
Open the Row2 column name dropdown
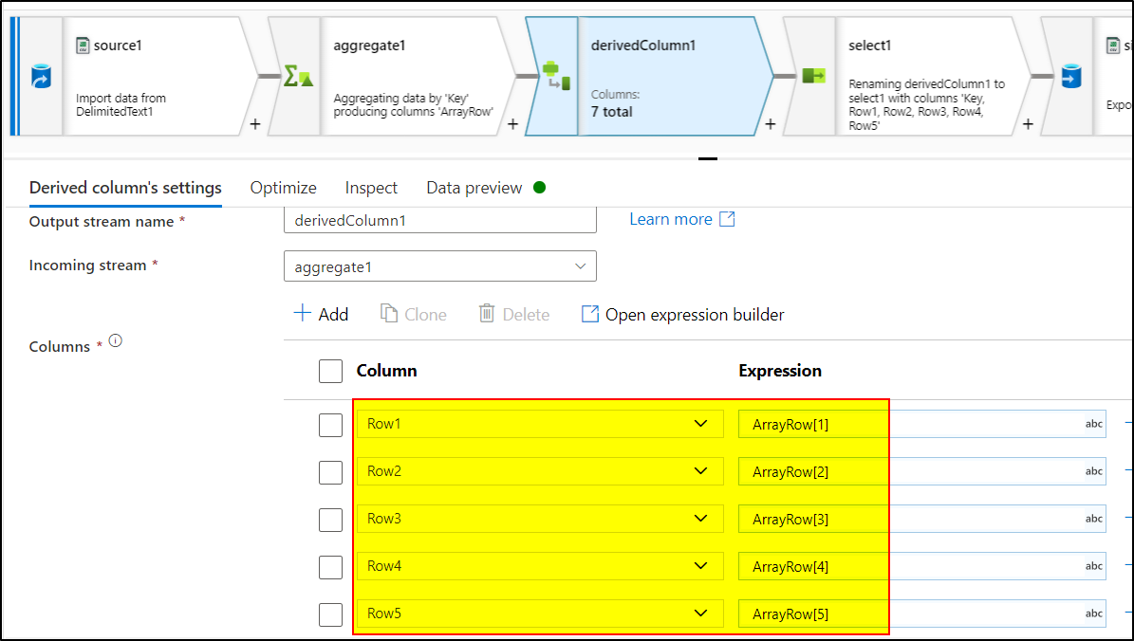(x=700, y=471)
